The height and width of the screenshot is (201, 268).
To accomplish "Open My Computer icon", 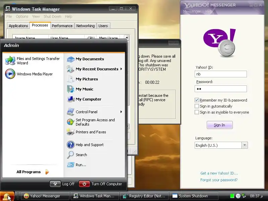I will click(71, 99).
